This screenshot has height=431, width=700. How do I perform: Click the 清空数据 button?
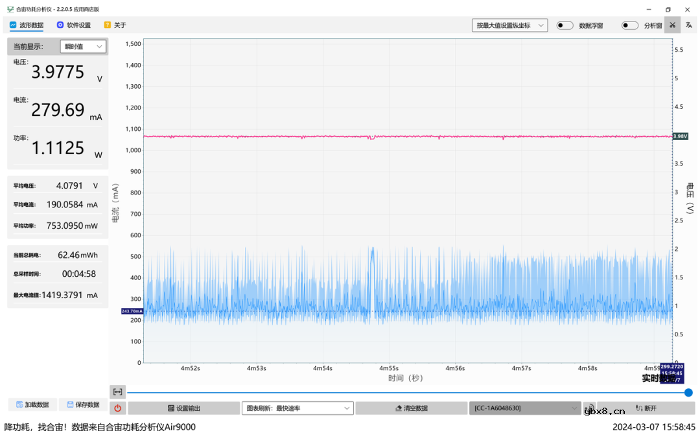pyautogui.click(x=411, y=408)
